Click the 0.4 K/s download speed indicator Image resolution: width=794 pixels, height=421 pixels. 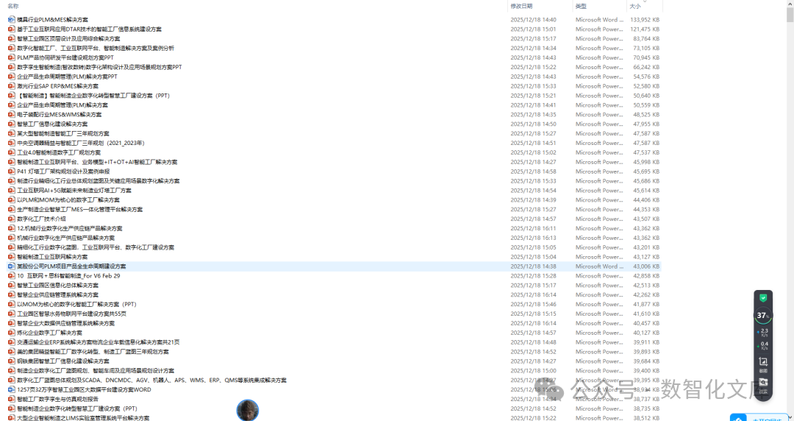[x=763, y=346]
